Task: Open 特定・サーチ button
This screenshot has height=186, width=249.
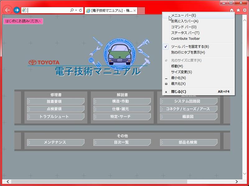Action: [x=122, y=117]
